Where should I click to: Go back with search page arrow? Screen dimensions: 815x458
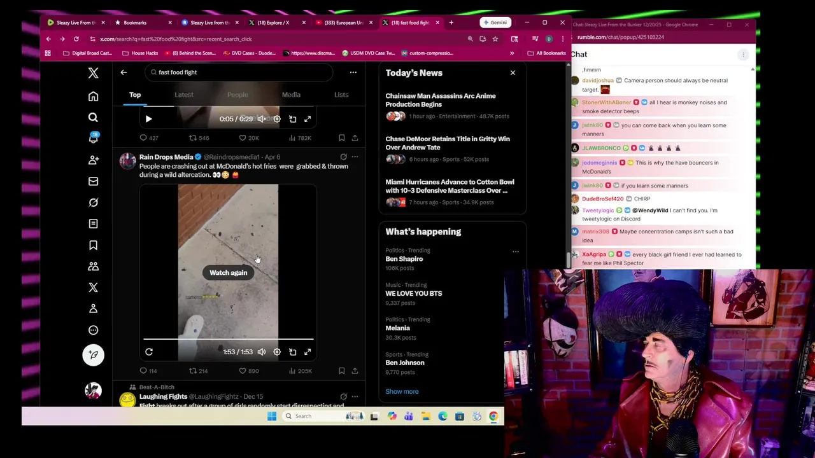click(x=124, y=73)
